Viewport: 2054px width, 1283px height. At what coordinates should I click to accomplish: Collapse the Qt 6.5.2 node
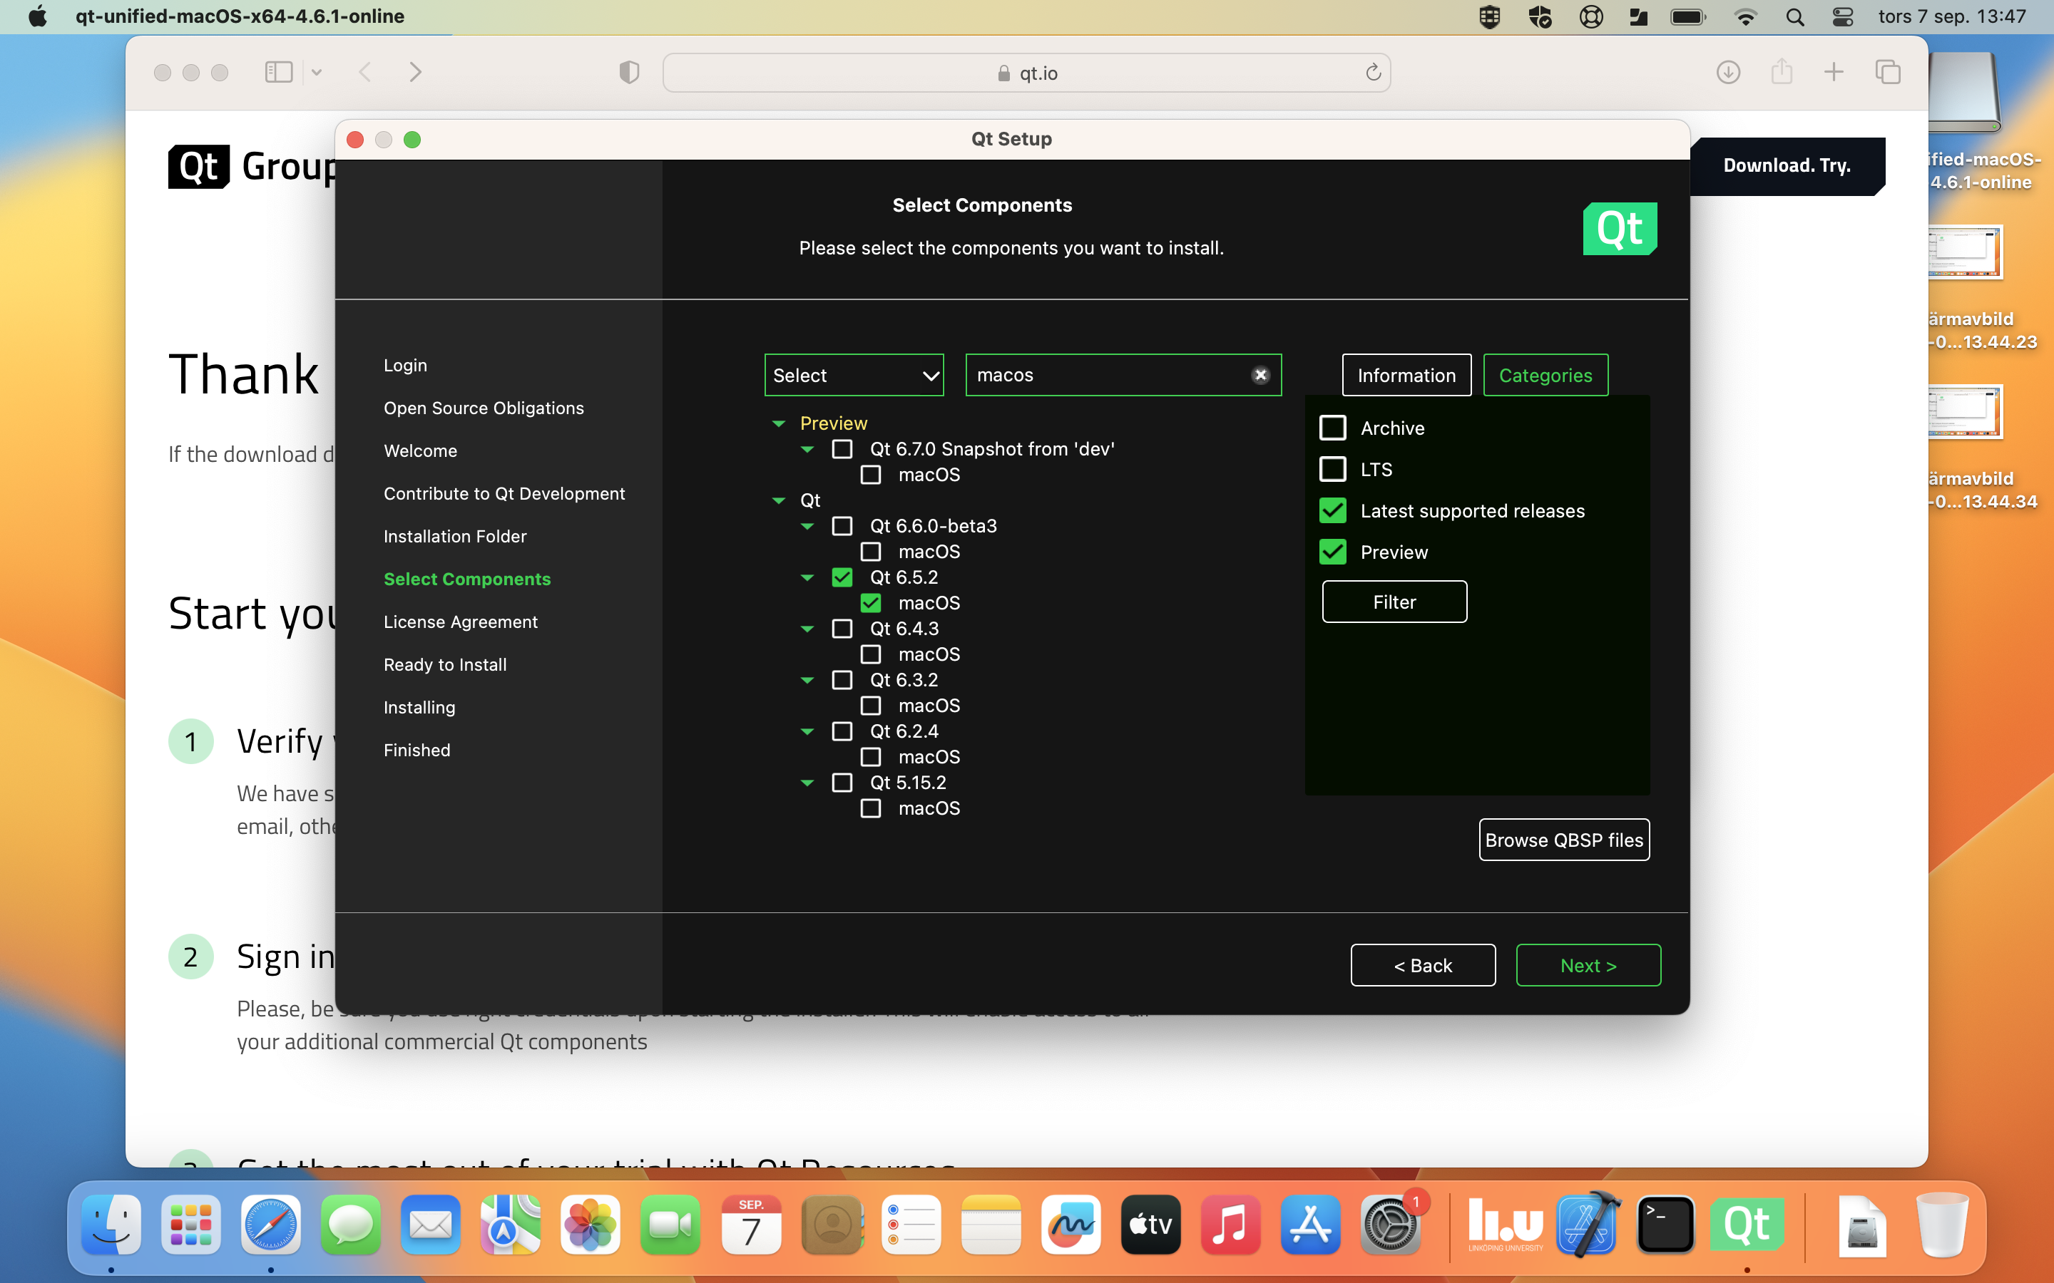click(x=807, y=578)
